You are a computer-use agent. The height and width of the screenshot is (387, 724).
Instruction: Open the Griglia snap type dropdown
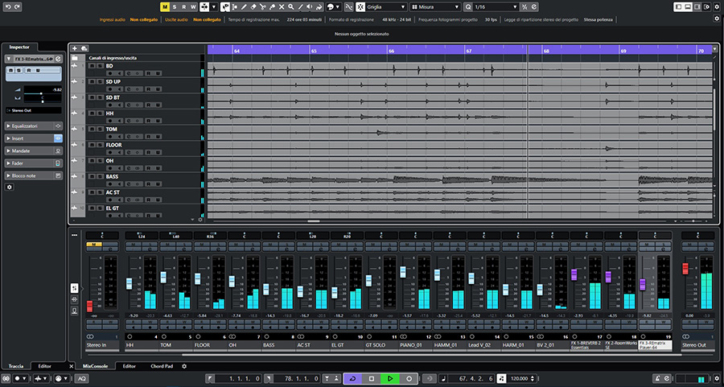point(385,6)
